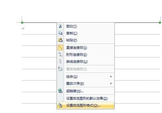Click the Copy pages icon
The image size is (162, 113).
(60, 33)
